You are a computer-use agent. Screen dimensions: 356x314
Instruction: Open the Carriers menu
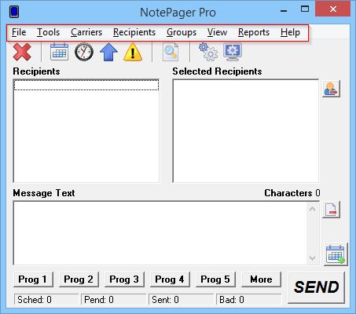86,32
